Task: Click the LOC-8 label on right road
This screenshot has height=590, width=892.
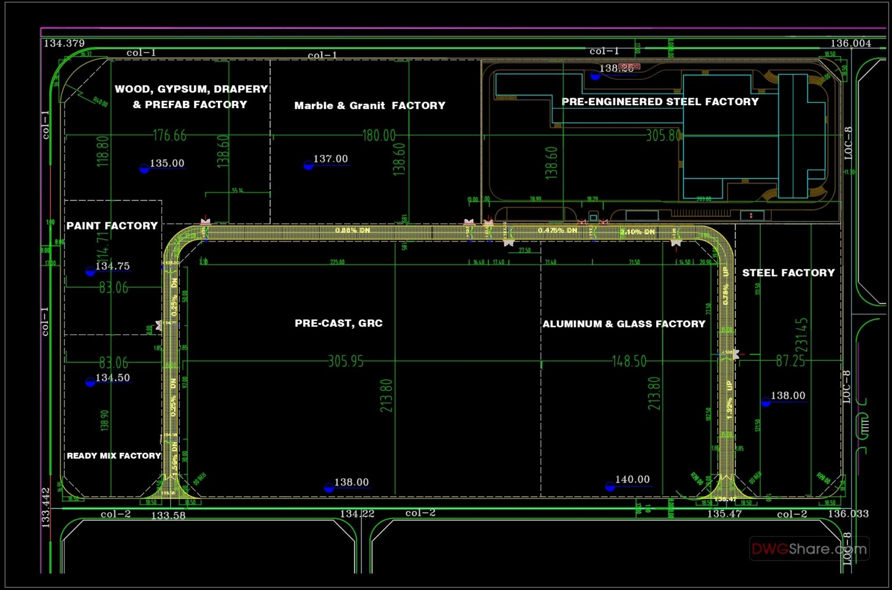Action: 847,141
